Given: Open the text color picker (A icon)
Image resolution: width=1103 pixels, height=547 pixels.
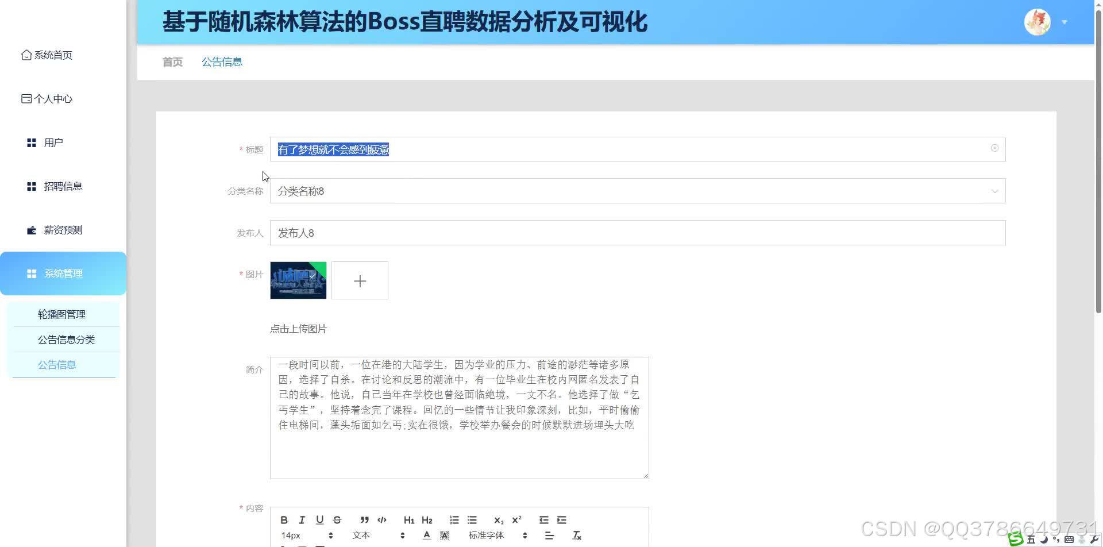Looking at the screenshot, I should pyautogui.click(x=426, y=536).
